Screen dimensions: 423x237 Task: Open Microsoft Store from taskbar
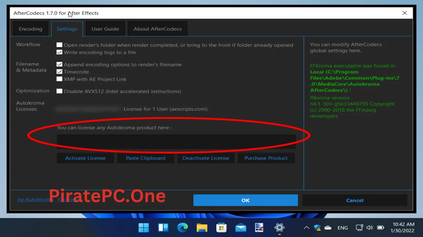point(221,227)
